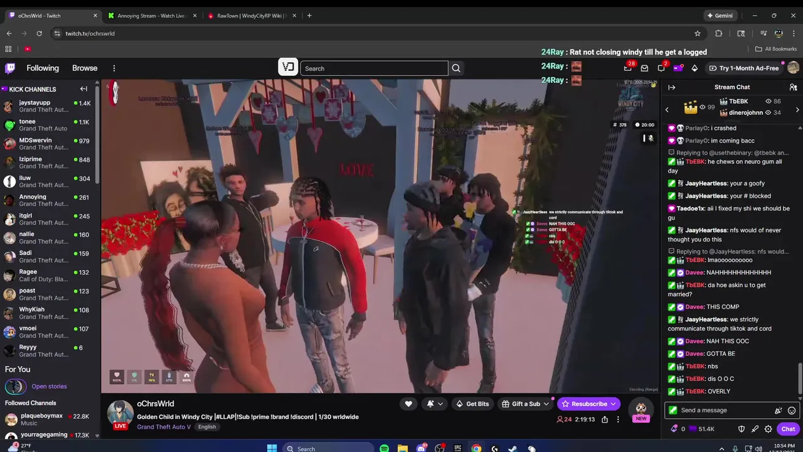Collapse the Kick Channels sidebar arrow
The height and width of the screenshot is (452, 803).
coord(83,89)
